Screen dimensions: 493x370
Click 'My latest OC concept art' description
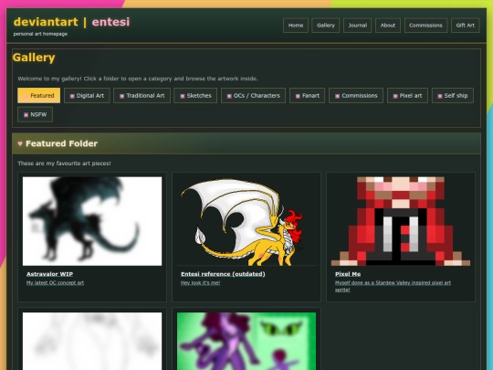click(55, 283)
